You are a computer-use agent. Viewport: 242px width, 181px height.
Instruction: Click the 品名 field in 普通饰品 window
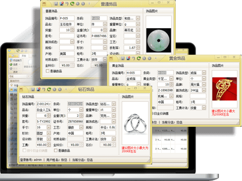click(67, 24)
